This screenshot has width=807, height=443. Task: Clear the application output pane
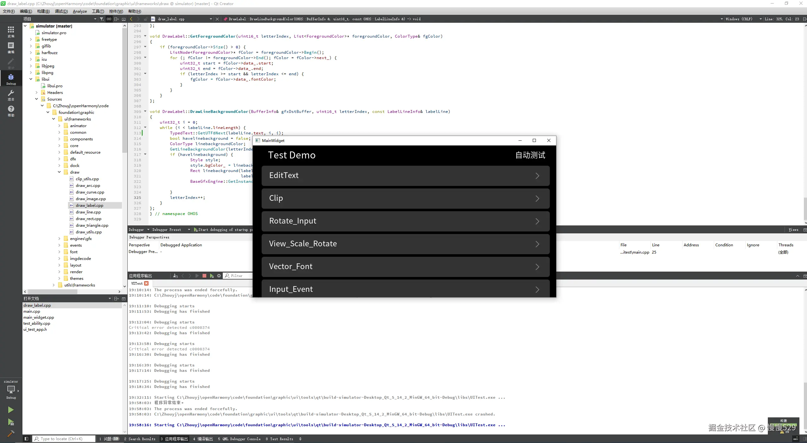[175, 276]
